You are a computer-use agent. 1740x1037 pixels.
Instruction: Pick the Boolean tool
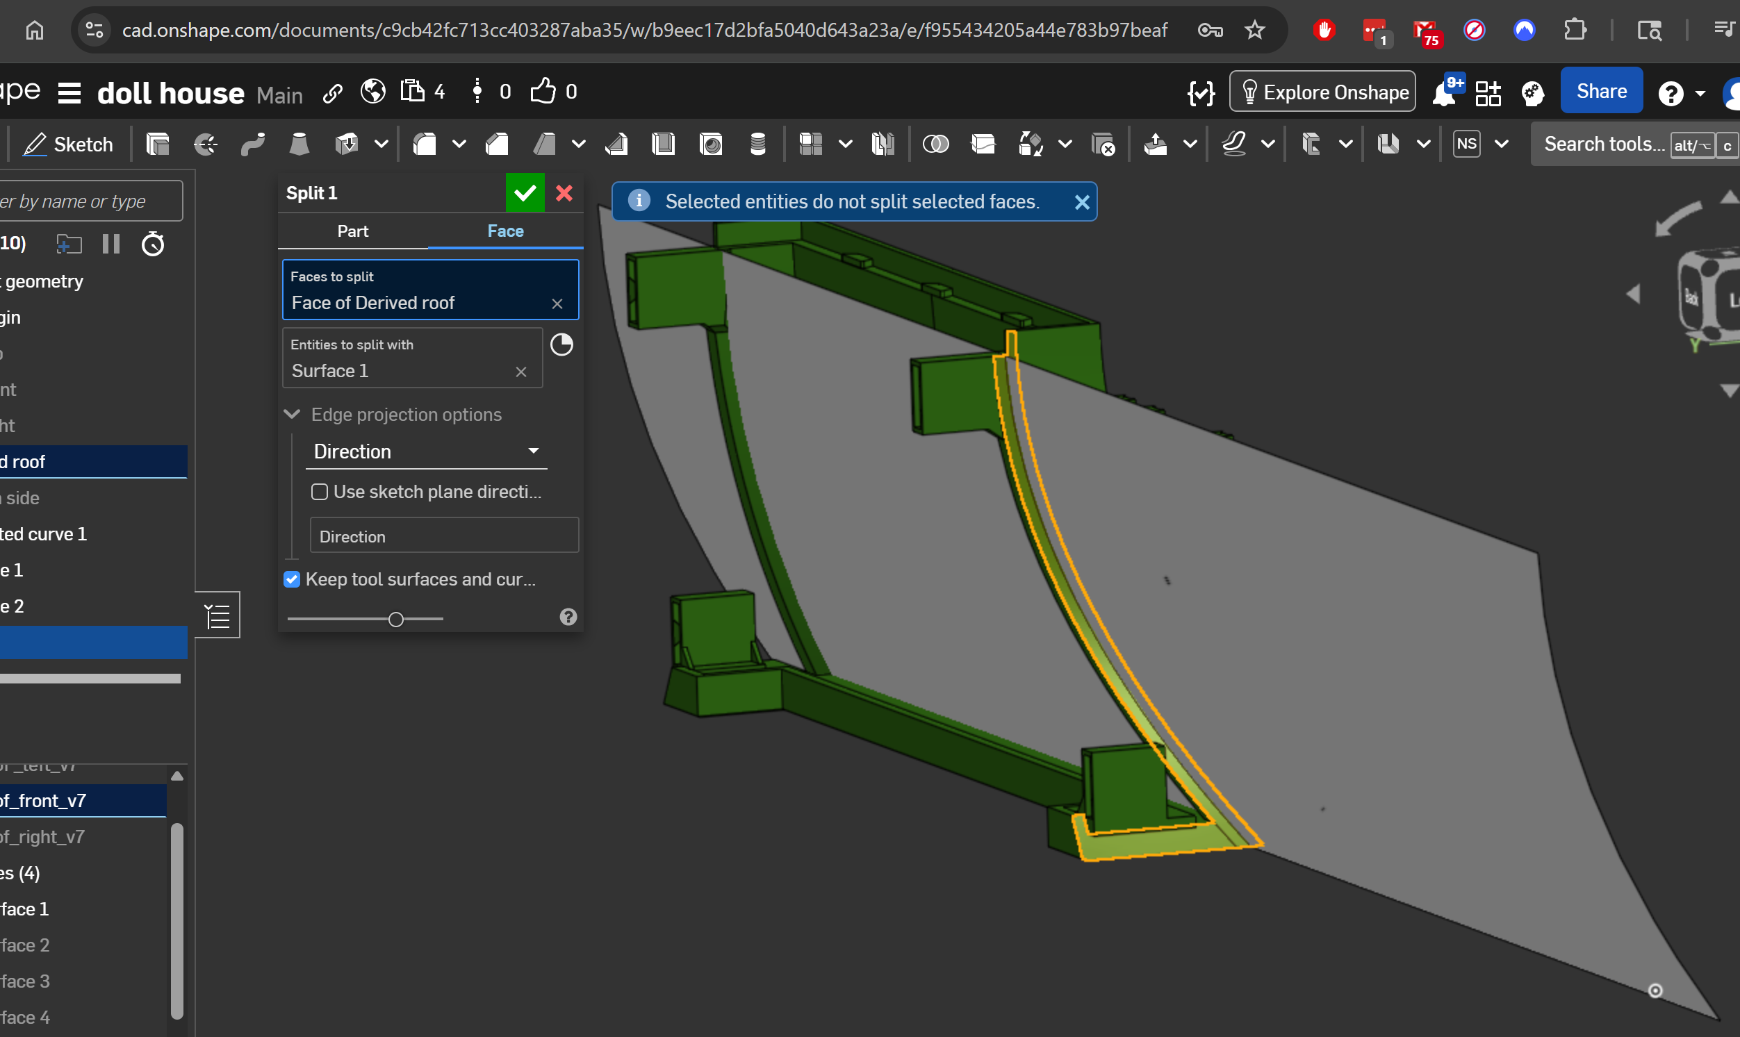click(x=935, y=144)
